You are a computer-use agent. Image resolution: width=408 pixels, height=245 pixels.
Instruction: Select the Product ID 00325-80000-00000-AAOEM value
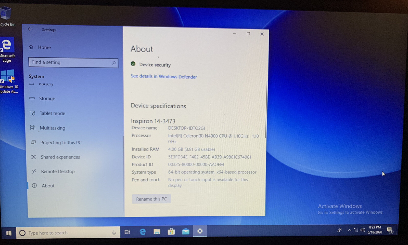[x=196, y=165]
